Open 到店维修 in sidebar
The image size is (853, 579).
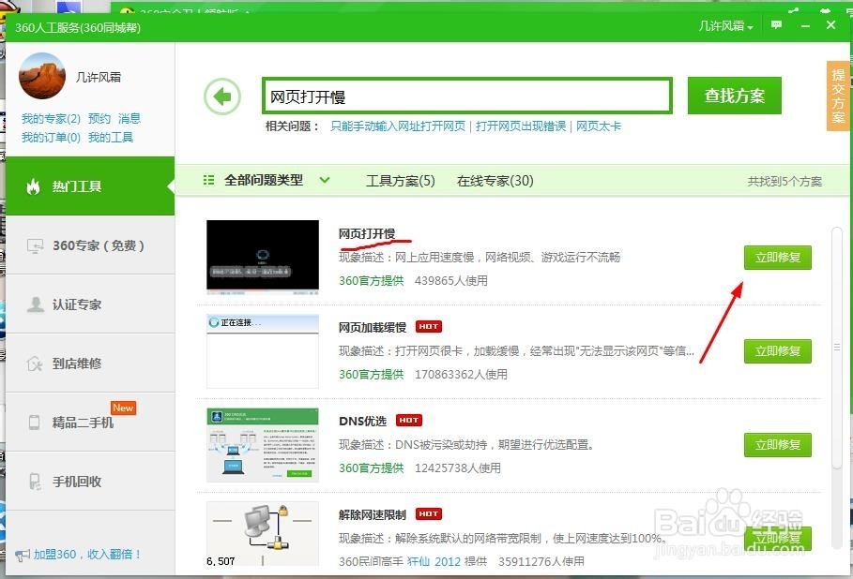click(x=90, y=364)
